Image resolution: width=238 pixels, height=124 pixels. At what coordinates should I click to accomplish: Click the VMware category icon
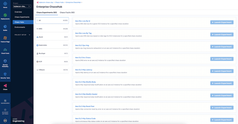(37, 70)
